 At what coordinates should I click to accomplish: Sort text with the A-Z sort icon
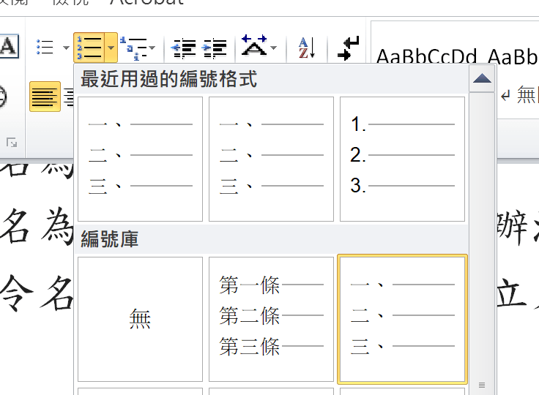[306, 48]
